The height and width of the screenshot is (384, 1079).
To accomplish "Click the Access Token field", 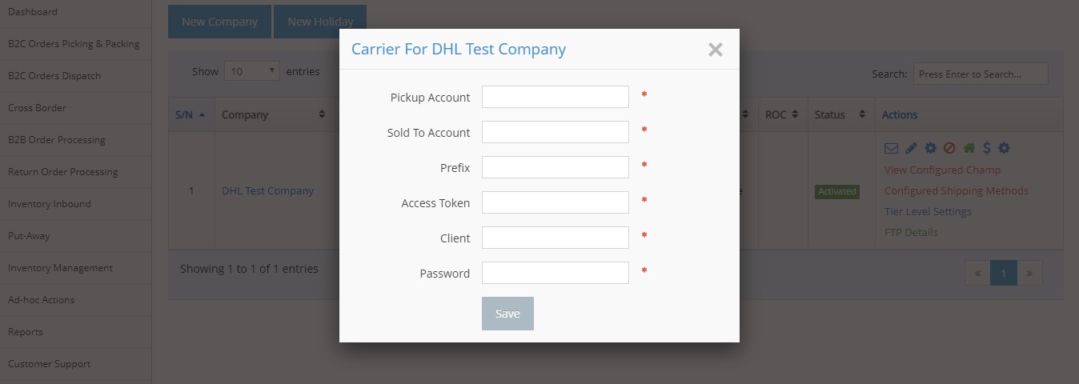I will pos(556,202).
